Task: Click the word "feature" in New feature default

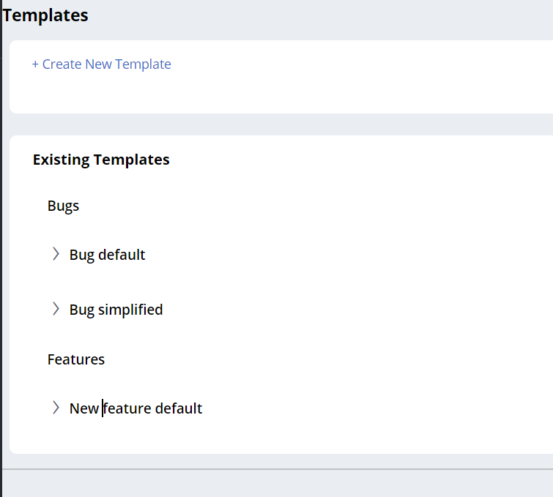Action: 127,408
